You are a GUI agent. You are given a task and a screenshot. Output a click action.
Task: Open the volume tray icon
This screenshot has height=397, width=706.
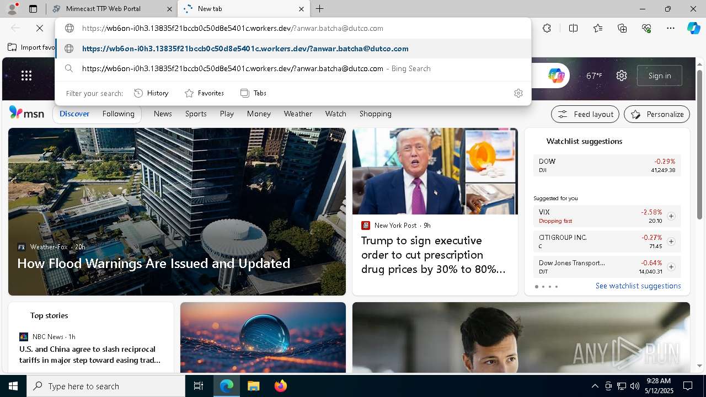point(634,386)
